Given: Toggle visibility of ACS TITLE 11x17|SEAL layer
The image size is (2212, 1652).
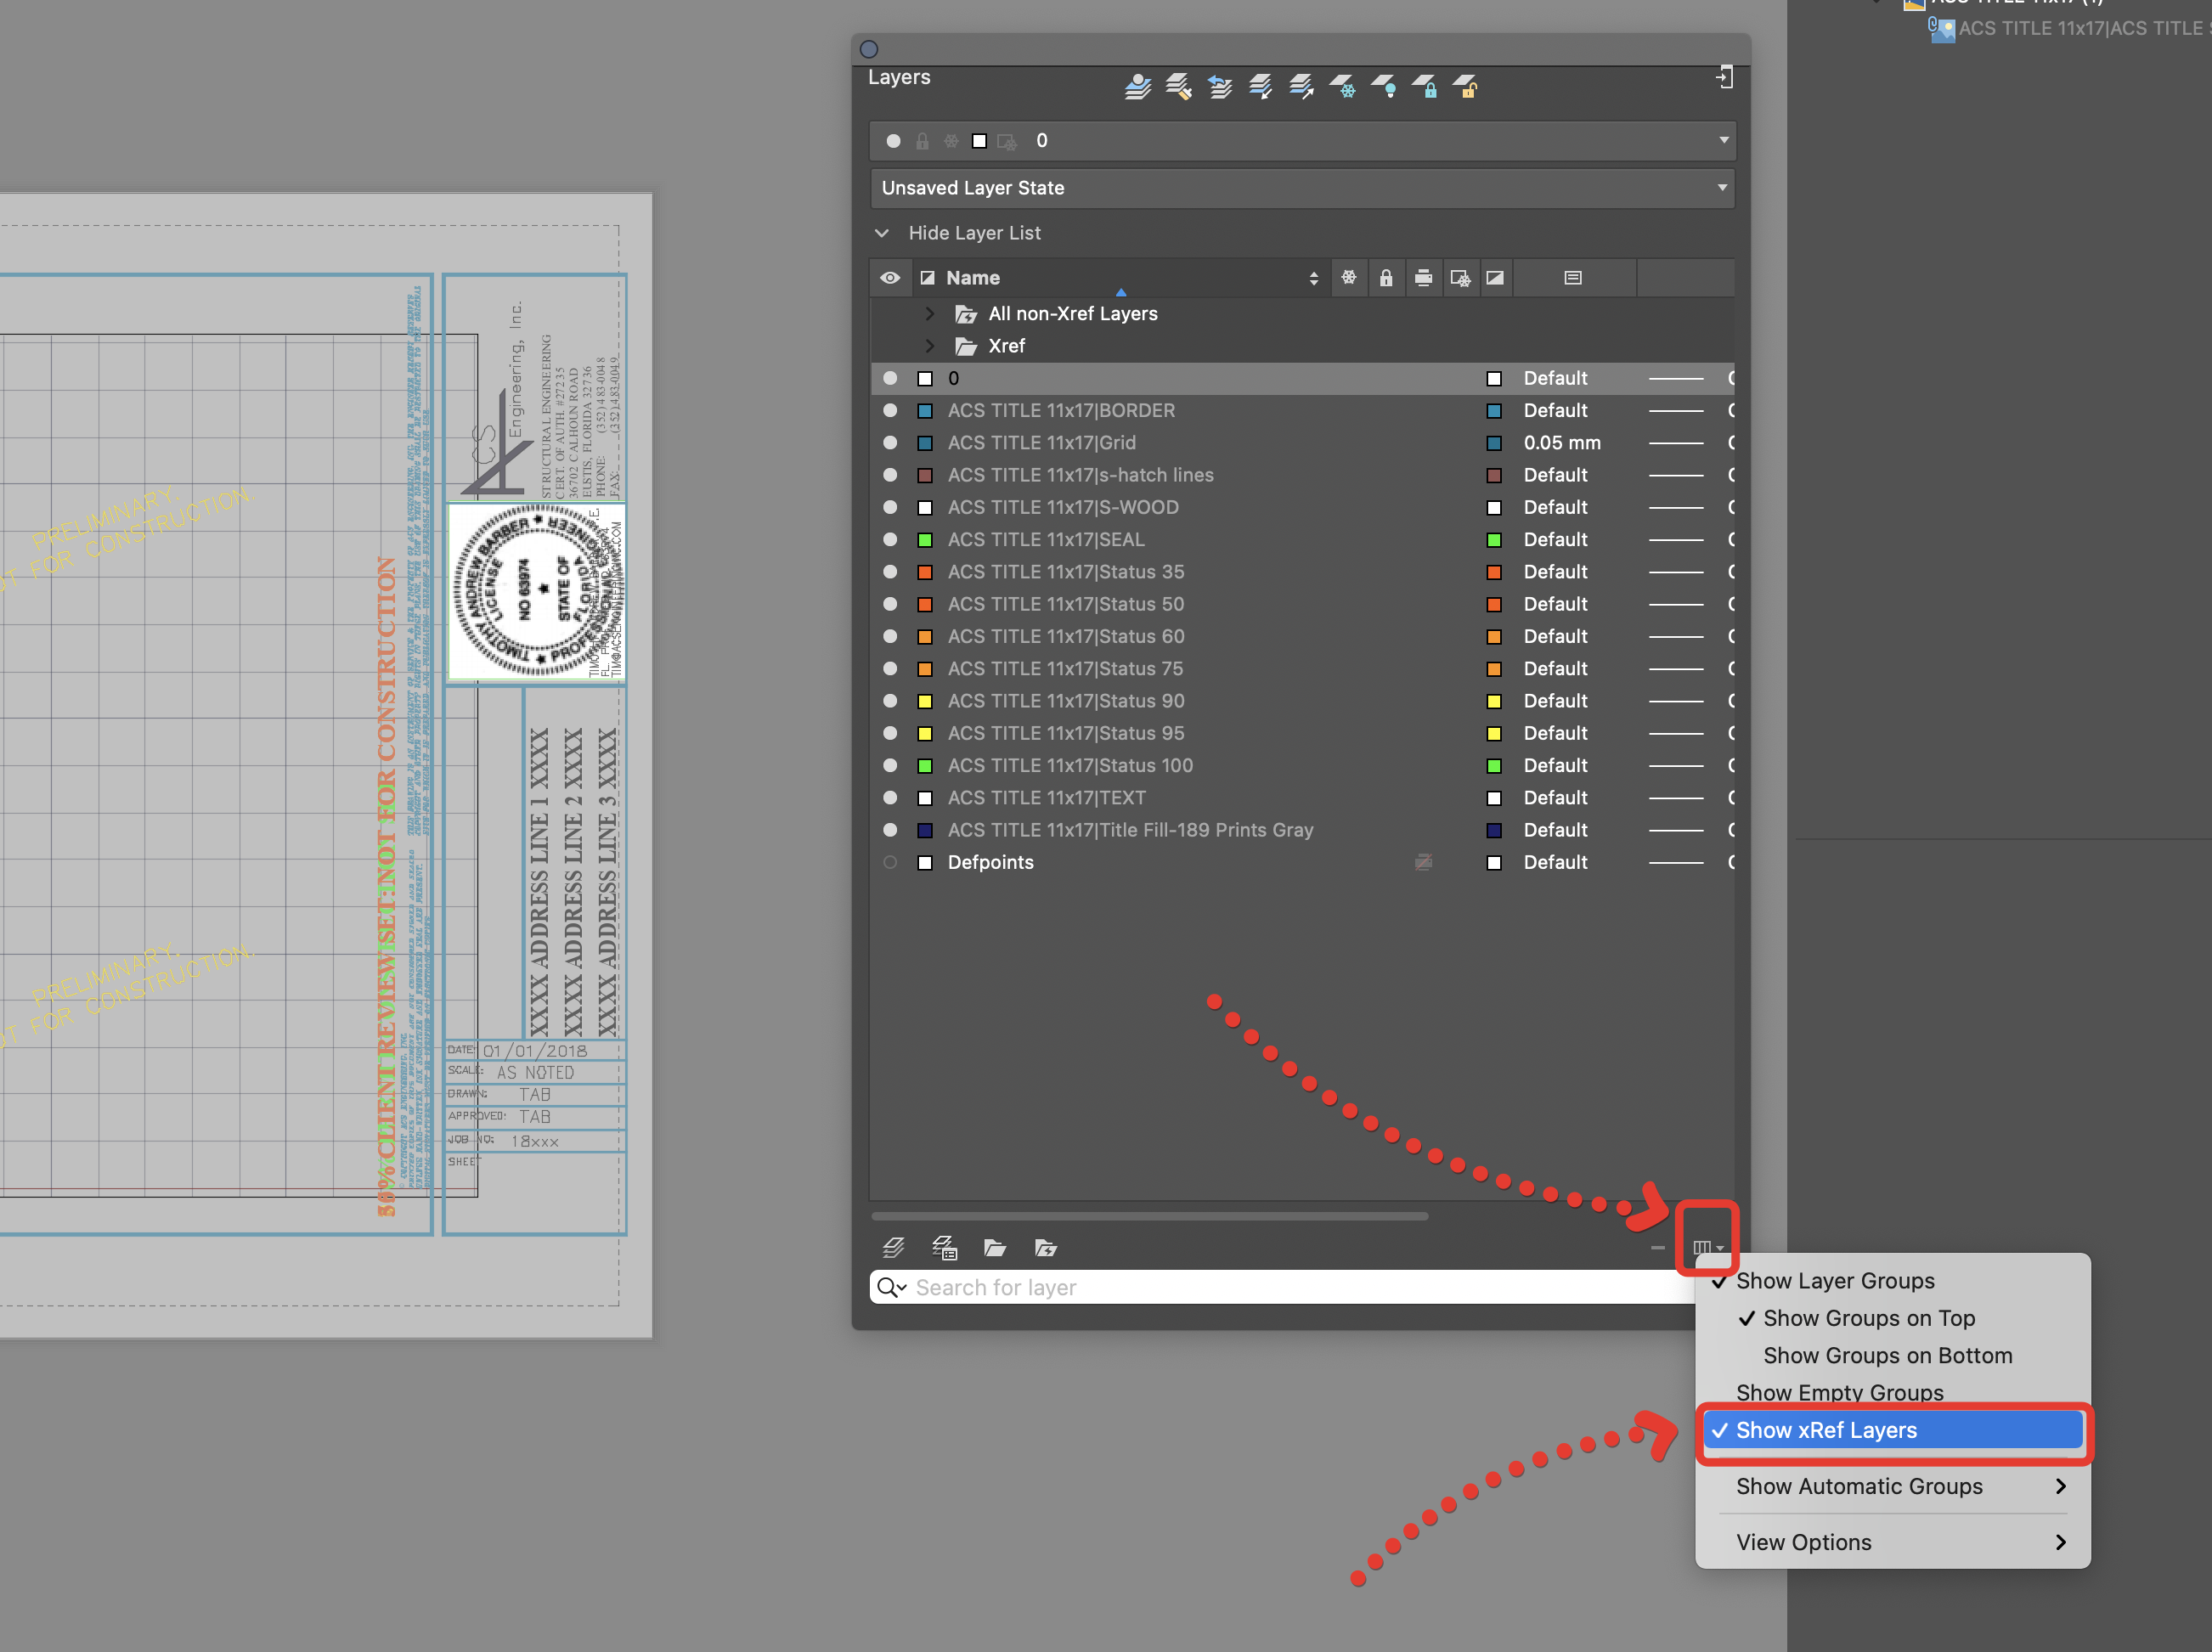Looking at the screenshot, I should coord(890,540).
